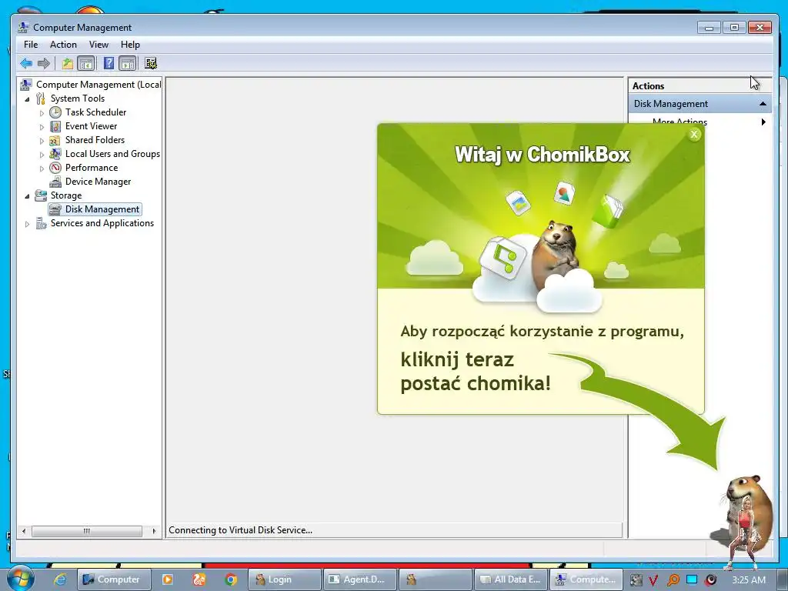Click the horizontal scrollbar thumb in the tree pane
Image resolution: width=788 pixels, height=591 pixels.
pos(87,531)
